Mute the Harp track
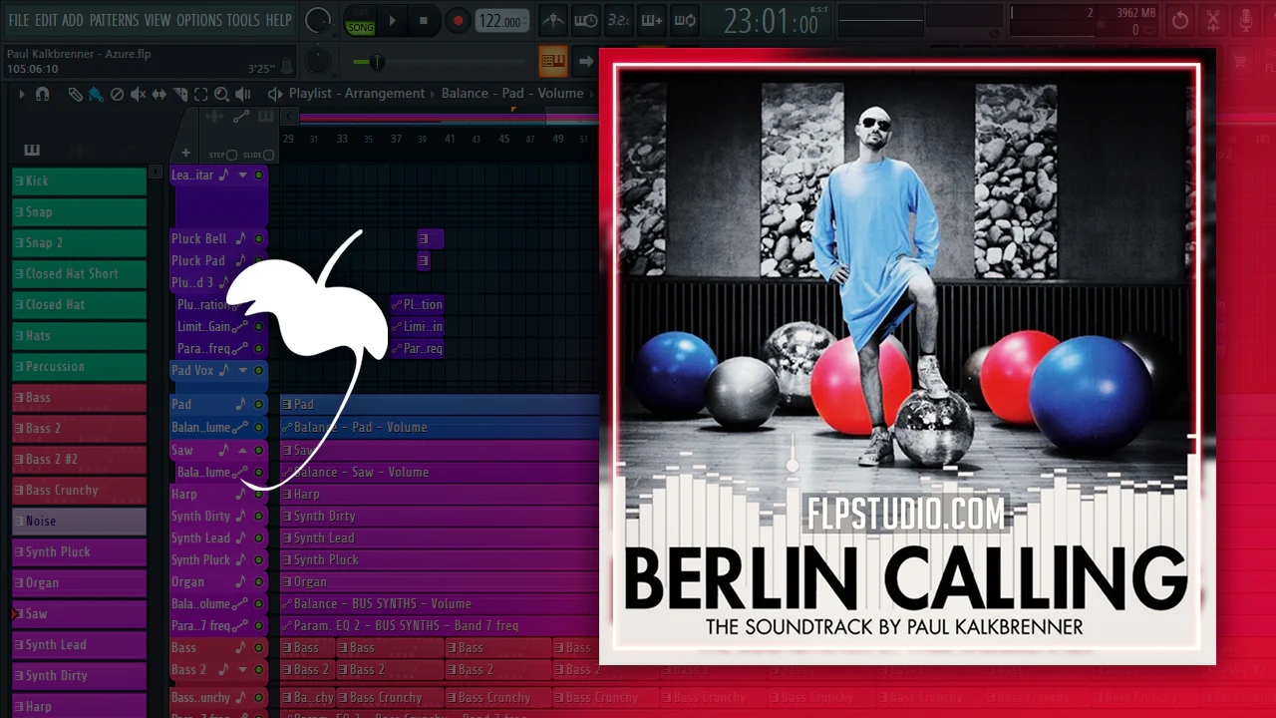This screenshot has width=1276, height=718. point(259,495)
